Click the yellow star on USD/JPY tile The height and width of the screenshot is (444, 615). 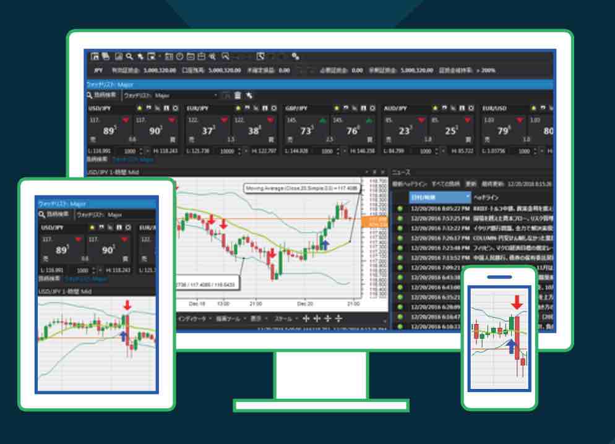[x=139, y=108]
